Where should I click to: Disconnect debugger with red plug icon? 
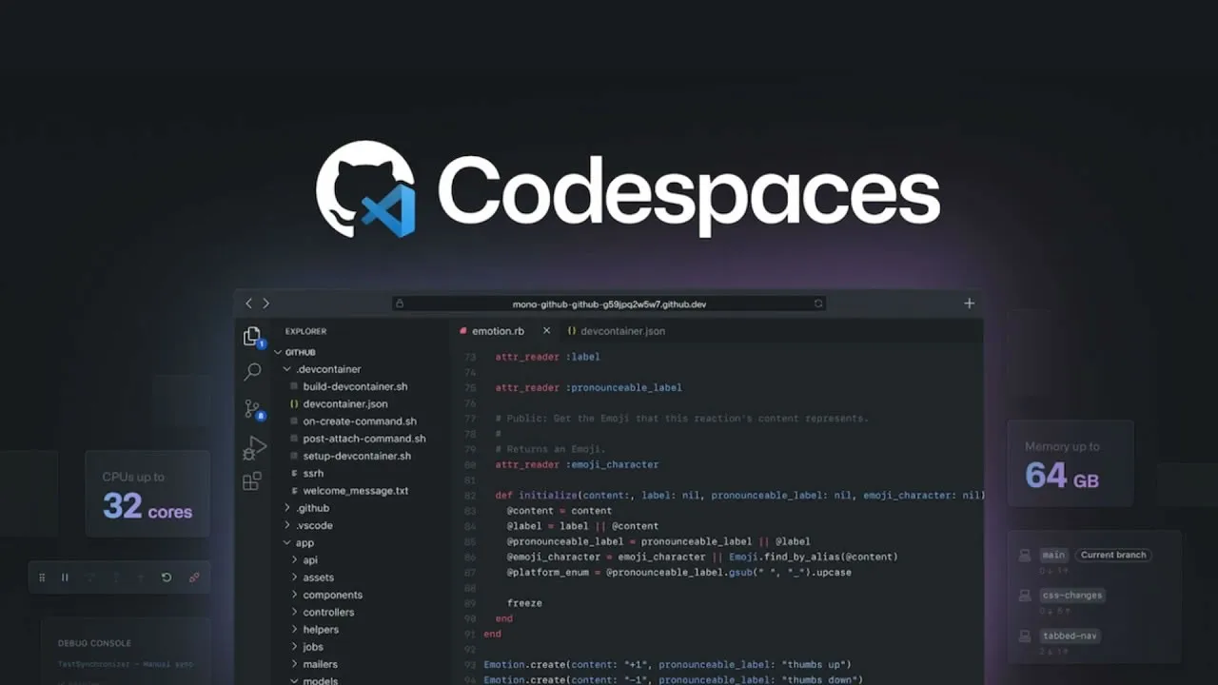click(x=194, y=577)
